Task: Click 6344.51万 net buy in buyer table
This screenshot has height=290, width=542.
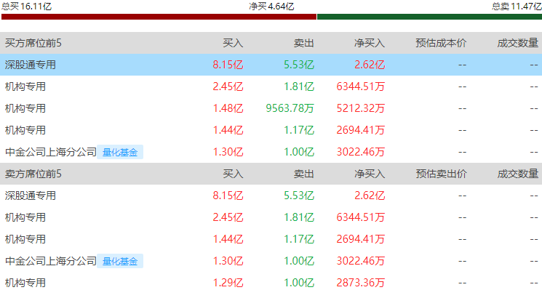Action: click(361, 86)
